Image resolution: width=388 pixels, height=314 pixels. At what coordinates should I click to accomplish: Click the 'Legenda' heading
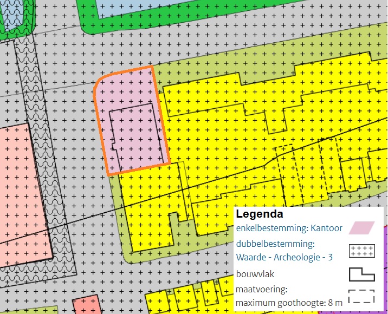[260, 213]
